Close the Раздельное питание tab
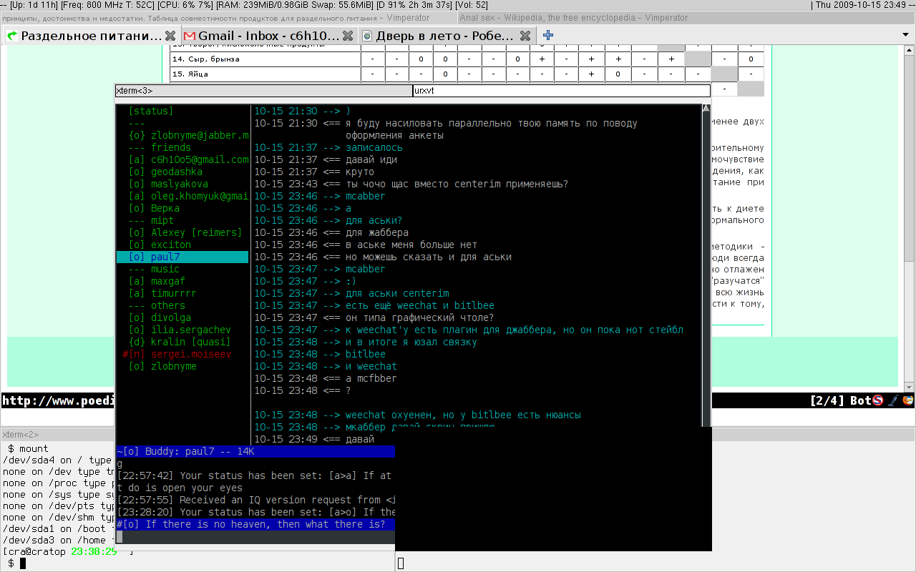 point(170,36)
